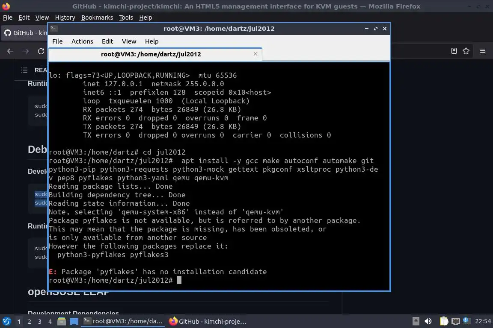Open the terminal View menu

(129, 41)
